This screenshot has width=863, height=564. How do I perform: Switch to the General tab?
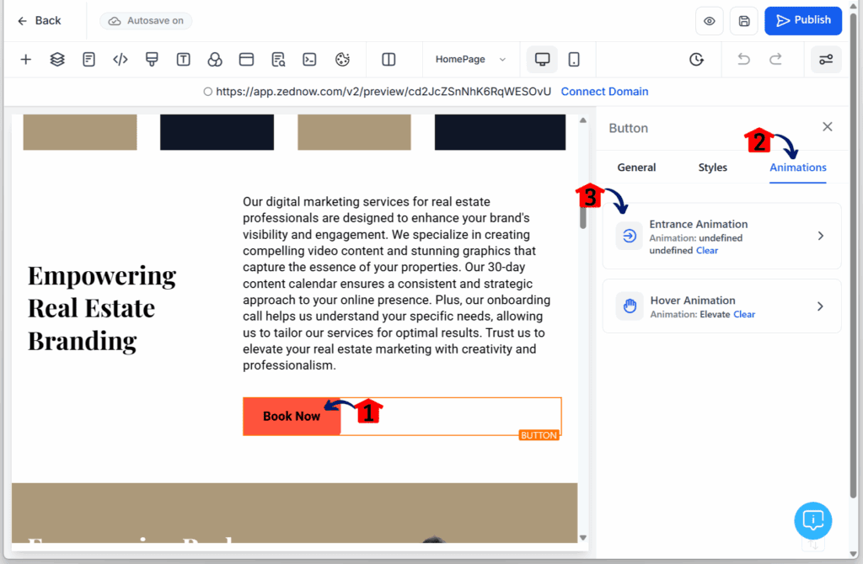tap(636, 168)
